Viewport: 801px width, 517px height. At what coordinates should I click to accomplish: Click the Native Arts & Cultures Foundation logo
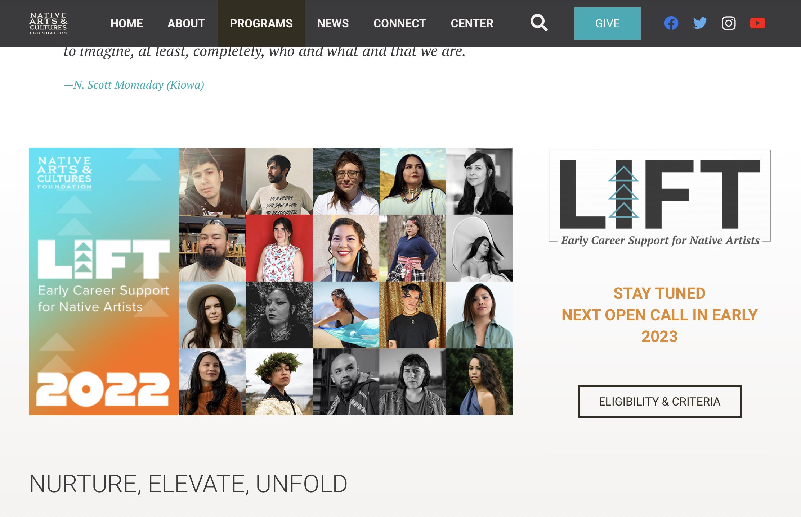[49, 23]
